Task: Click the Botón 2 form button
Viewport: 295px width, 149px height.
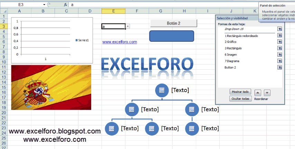Action: [173, 23]
